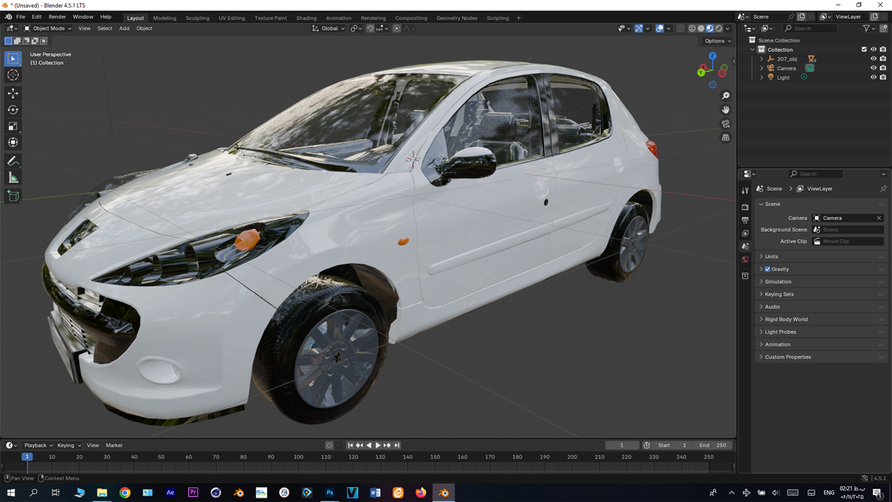Toggle Collection exclude-from-view-layer checkbox
892x502 pixels.
click(x=864, y=50)
